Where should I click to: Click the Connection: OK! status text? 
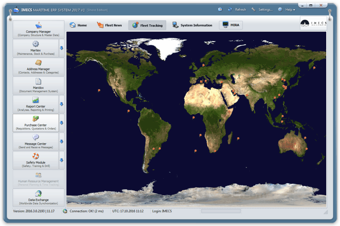tap(86, 211)
